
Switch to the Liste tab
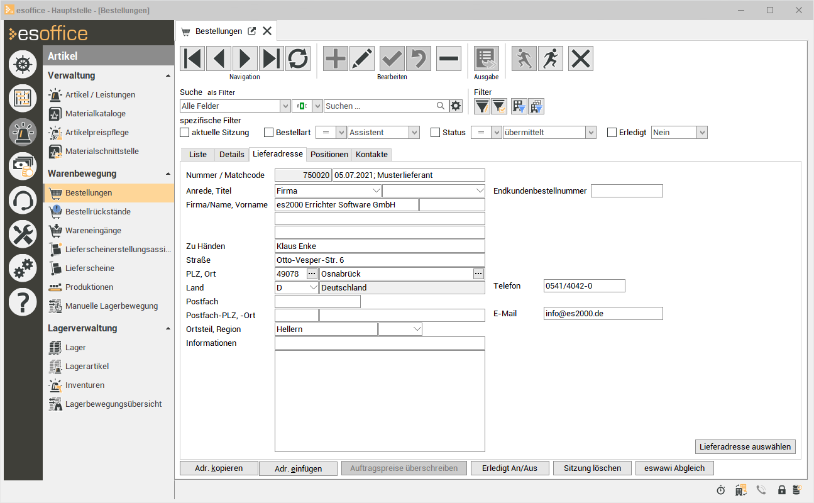click(x=197, y=155)
